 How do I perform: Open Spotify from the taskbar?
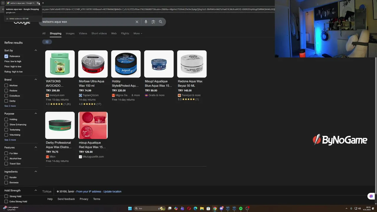[x=241, y=208]
